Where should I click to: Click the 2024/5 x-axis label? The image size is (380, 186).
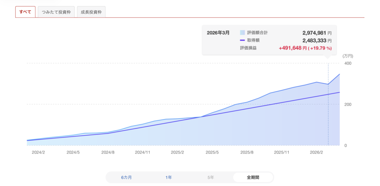pyautogui.click(x=73, y=153)
